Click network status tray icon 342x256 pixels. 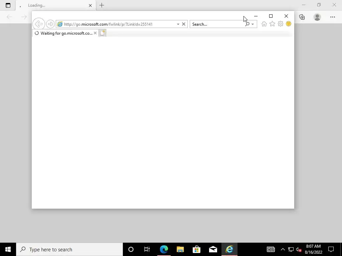[x=291, y=249]
